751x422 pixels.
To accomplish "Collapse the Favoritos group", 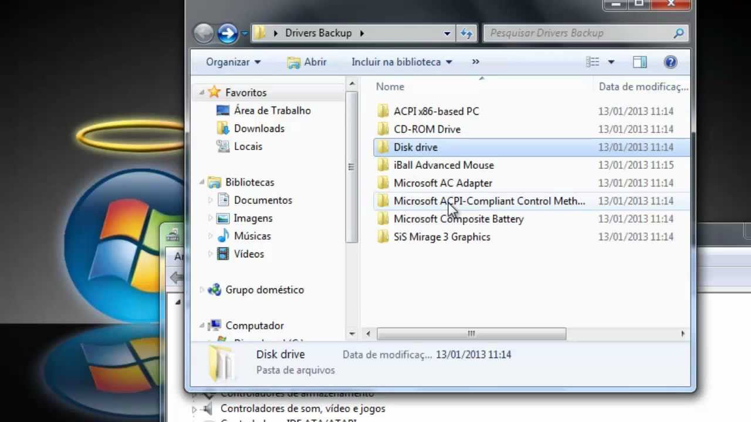I will click(201, 93).
